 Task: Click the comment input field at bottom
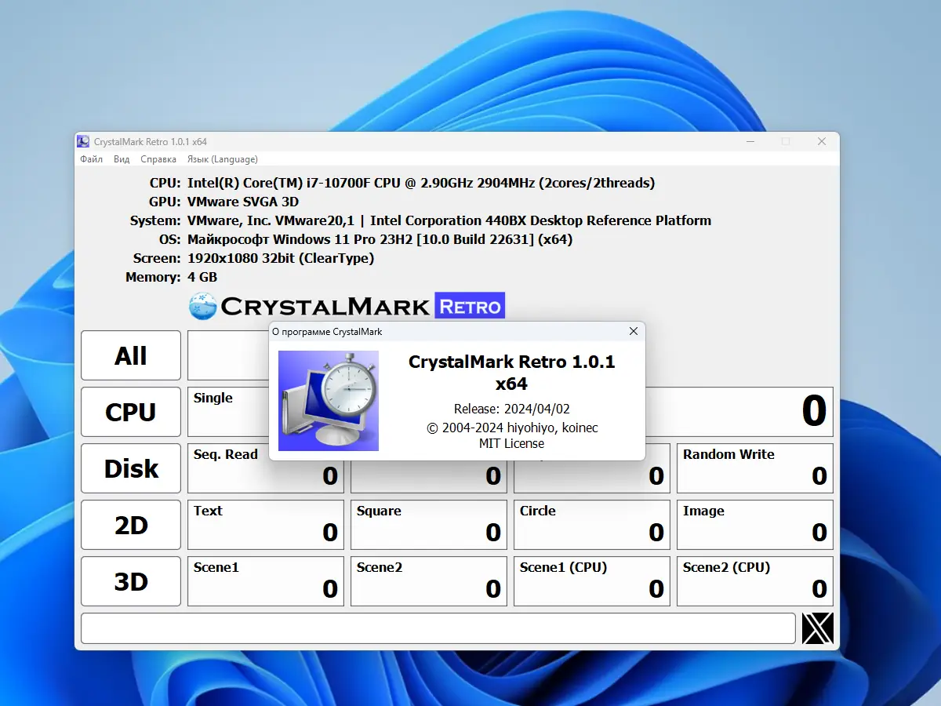438,628
